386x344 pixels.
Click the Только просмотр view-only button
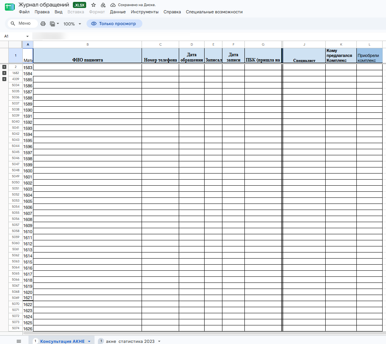(114, 24)
